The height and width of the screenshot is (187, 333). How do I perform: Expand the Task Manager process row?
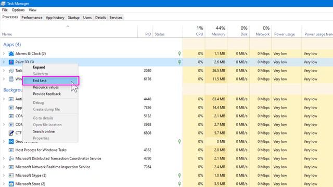[x=4, y=71]
